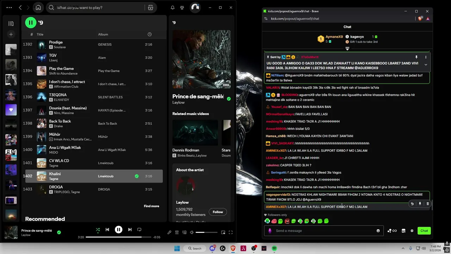Image resolution: width=451 pixels, height=254 pixels.
Task: Open Kick shop store icon
Action: (x=403, y=231)
